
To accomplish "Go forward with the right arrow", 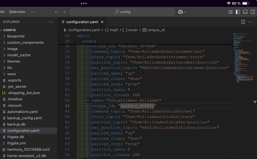I will 64,12.
